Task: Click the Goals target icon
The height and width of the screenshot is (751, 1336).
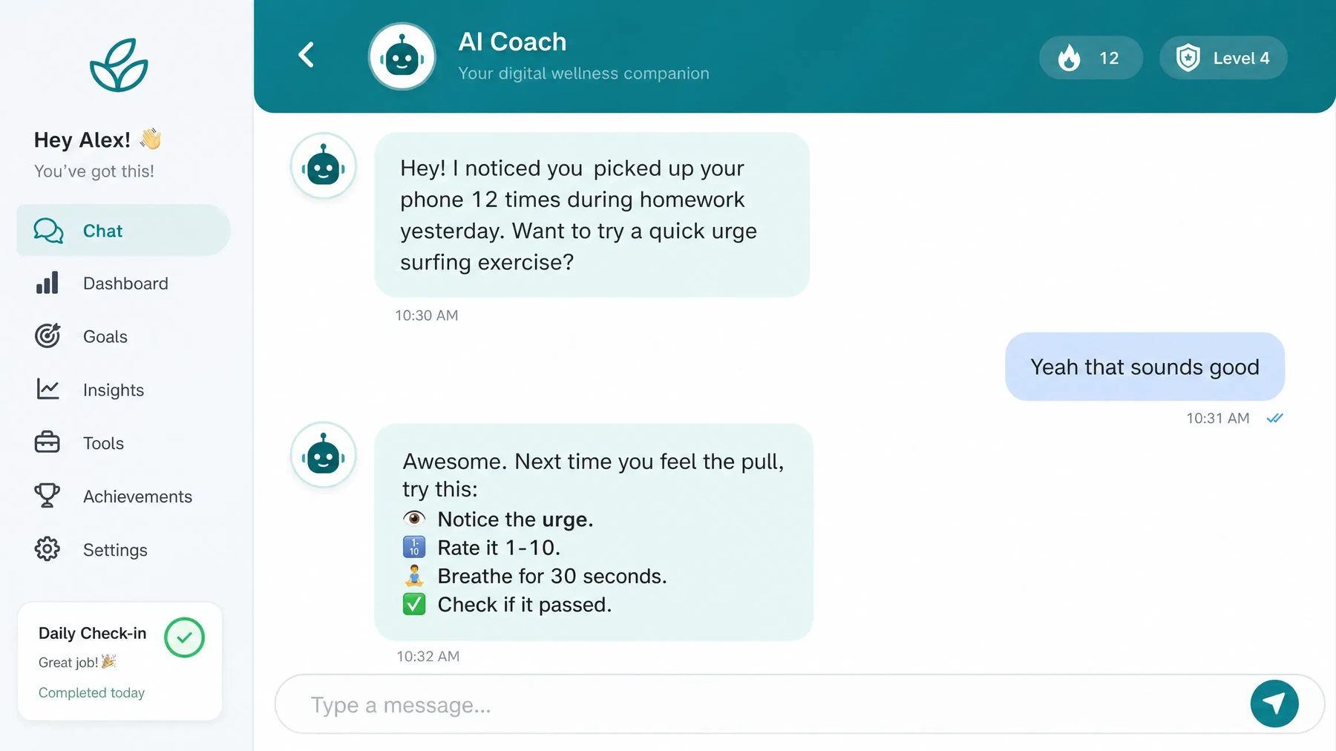Action: click(48, 336)
